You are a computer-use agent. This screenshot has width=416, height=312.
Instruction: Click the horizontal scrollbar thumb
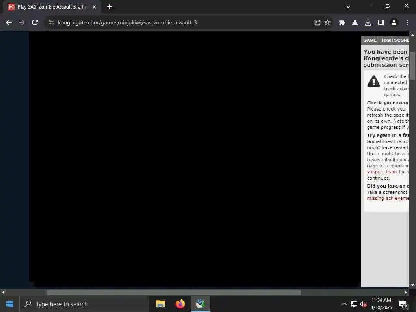pos(174,292)
